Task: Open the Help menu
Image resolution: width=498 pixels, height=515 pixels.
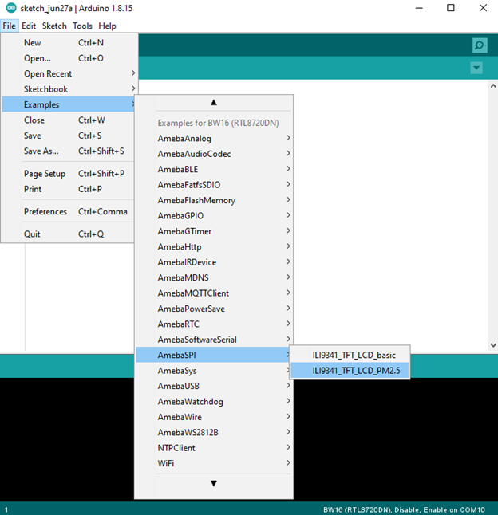Action: pyautogui.click(x=107, y=26)
